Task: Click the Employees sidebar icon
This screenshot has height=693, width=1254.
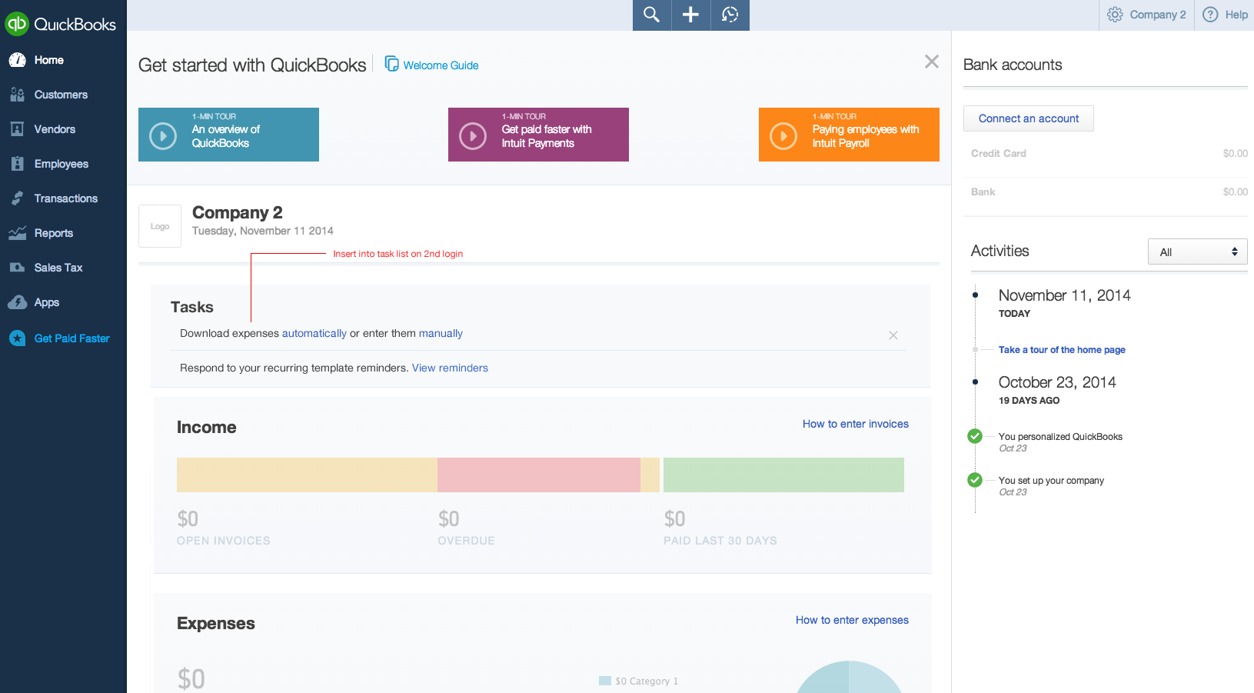Action: pos(17,164)
